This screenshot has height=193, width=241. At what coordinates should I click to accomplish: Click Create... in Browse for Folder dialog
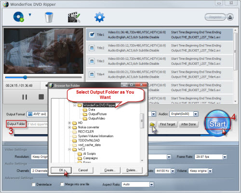click(110, 170)
